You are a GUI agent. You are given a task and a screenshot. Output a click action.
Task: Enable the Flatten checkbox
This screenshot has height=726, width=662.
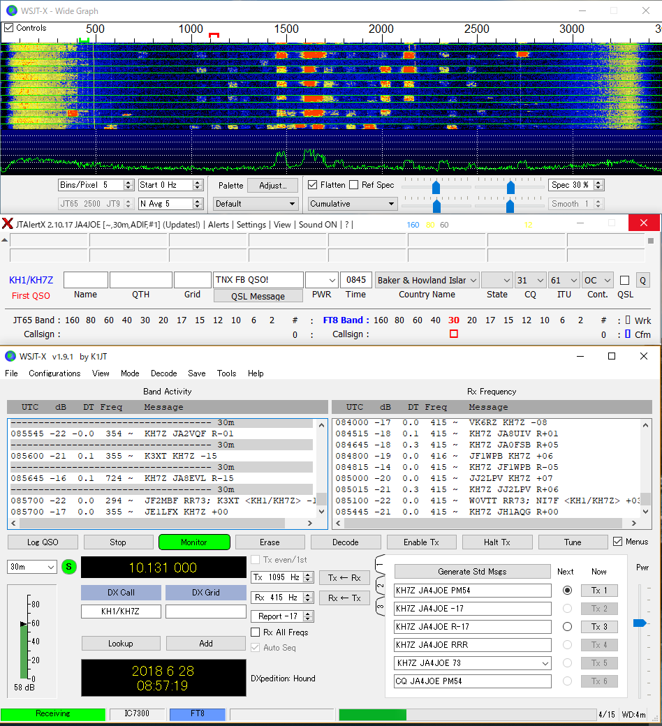point(313,185)
